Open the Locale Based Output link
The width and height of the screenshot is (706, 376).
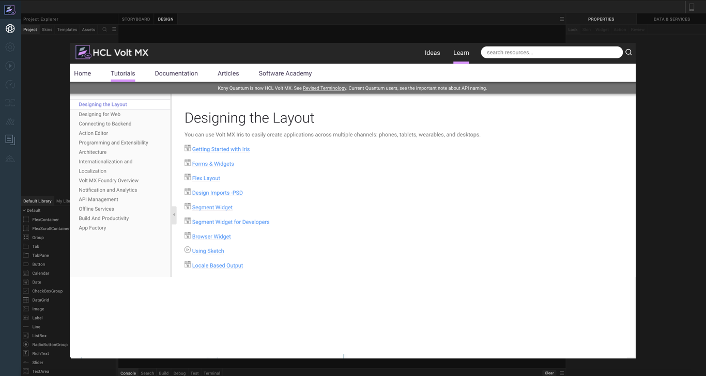218,265
